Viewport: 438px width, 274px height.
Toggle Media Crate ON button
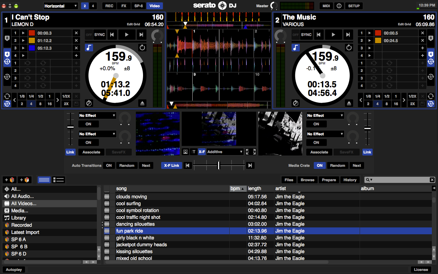tap(320, 165)
